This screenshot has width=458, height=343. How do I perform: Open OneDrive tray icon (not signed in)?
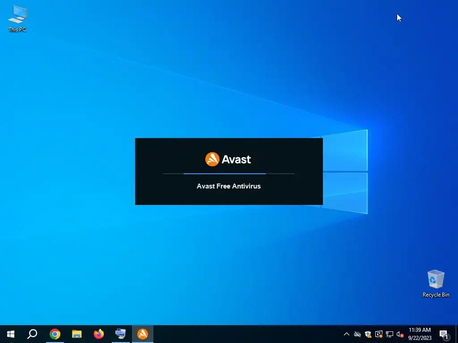click(357, 334)
